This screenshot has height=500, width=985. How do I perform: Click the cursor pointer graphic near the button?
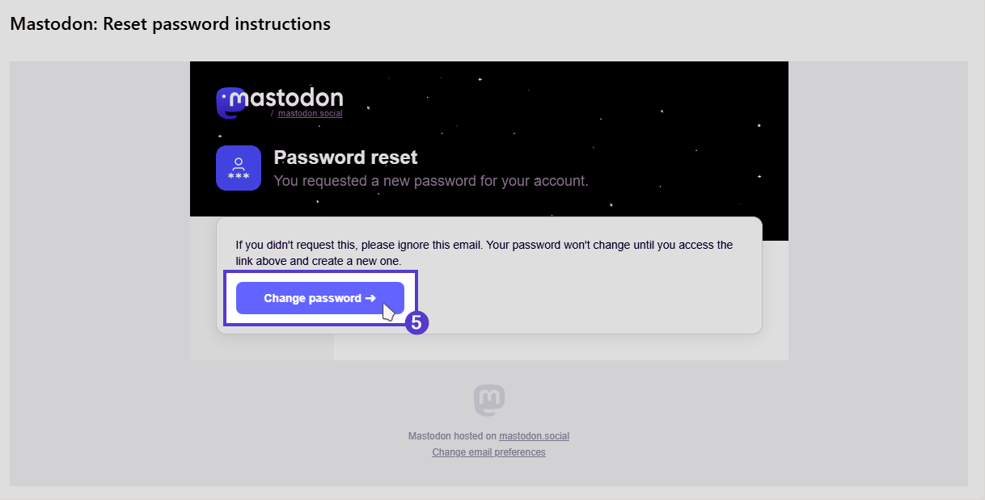pos(388,310)
